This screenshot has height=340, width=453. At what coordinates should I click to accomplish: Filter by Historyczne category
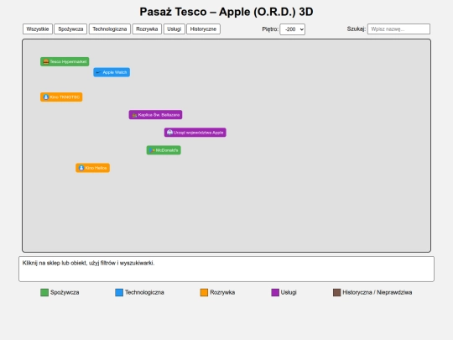click(203, 29)
